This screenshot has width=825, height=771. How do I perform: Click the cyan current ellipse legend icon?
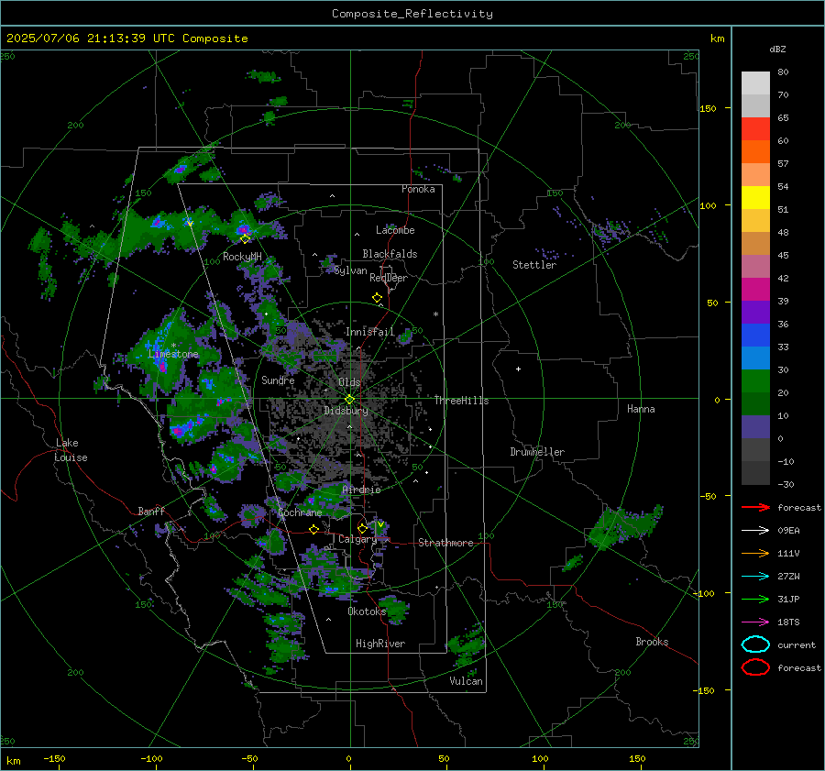pos(755,644)
